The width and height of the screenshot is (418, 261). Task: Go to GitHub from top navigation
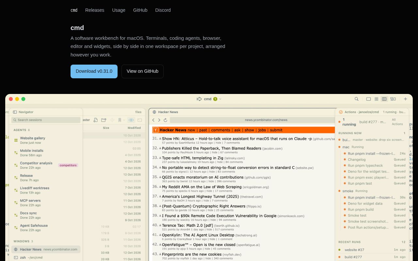[x=140, y=10]
